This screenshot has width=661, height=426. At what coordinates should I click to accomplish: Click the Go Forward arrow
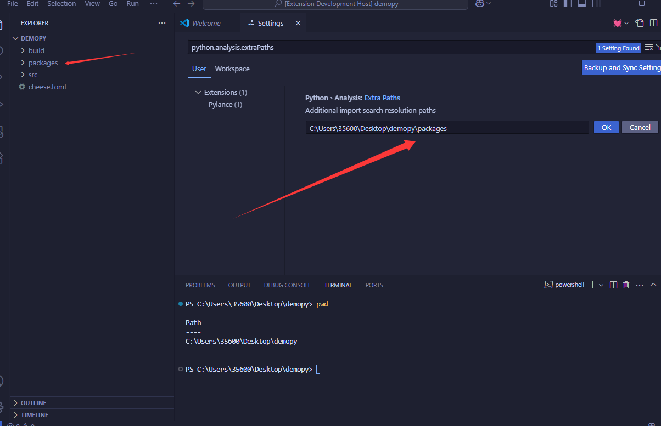[x=191, y=3]
